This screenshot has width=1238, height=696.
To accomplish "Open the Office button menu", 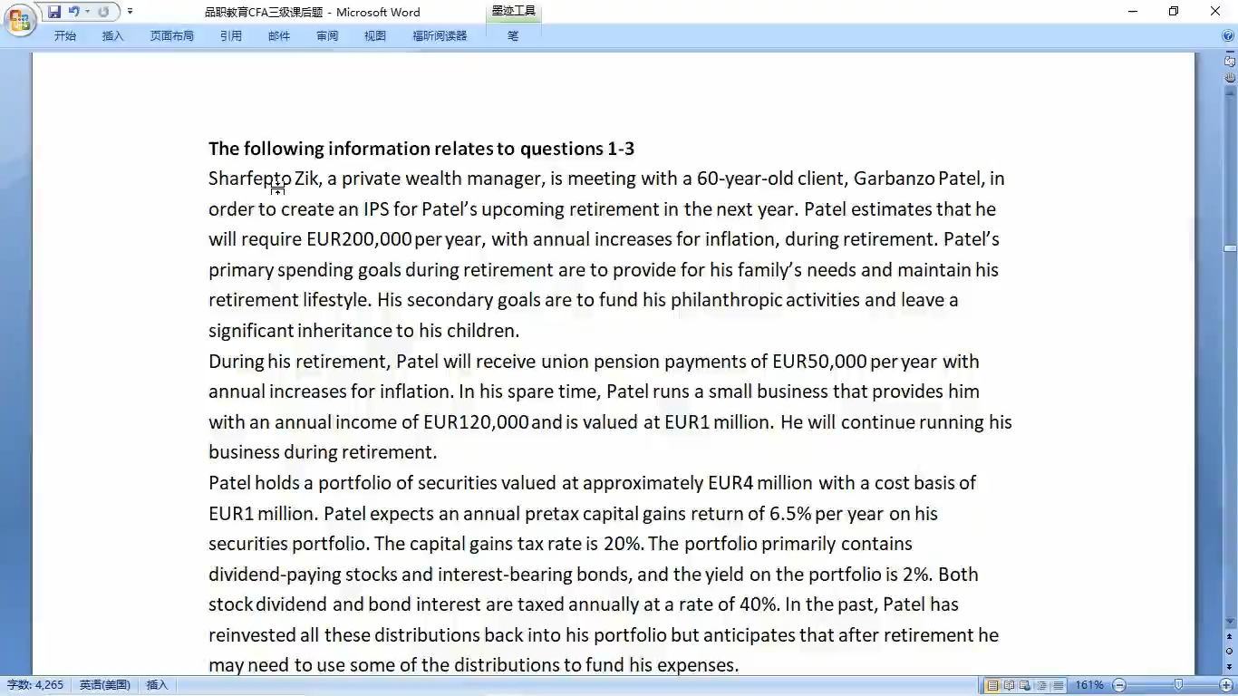I will pos(19,18).
